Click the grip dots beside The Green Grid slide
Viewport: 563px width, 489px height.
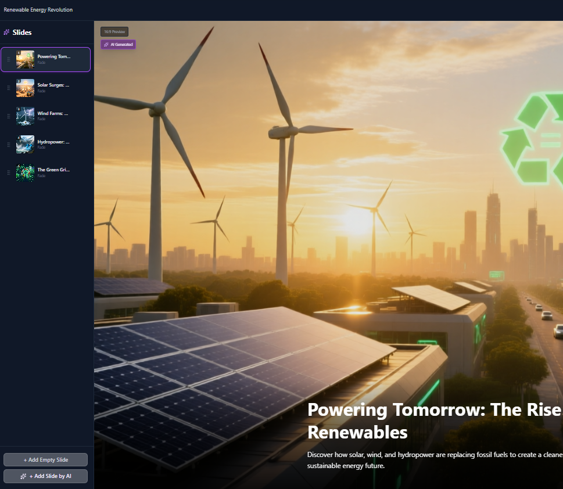pos(9,172)
